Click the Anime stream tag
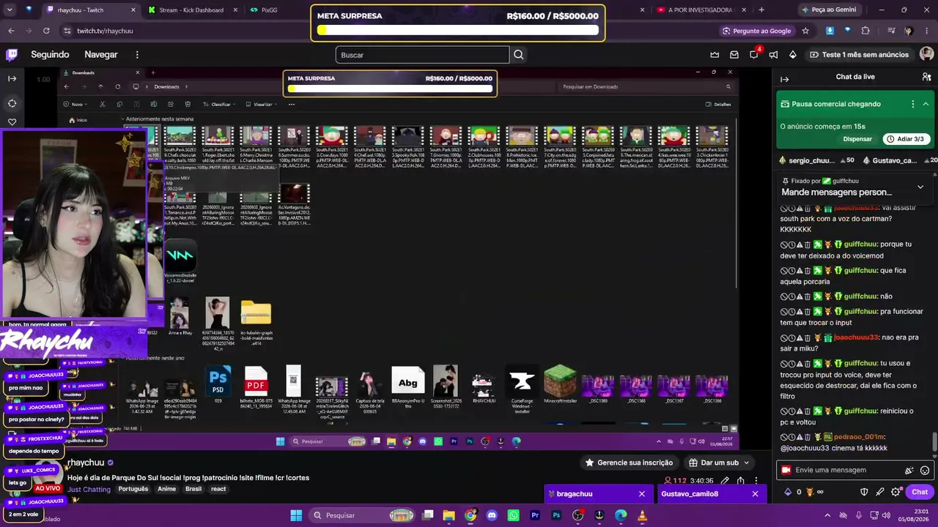Screen dimensions: 938x527 click(167, 489)
